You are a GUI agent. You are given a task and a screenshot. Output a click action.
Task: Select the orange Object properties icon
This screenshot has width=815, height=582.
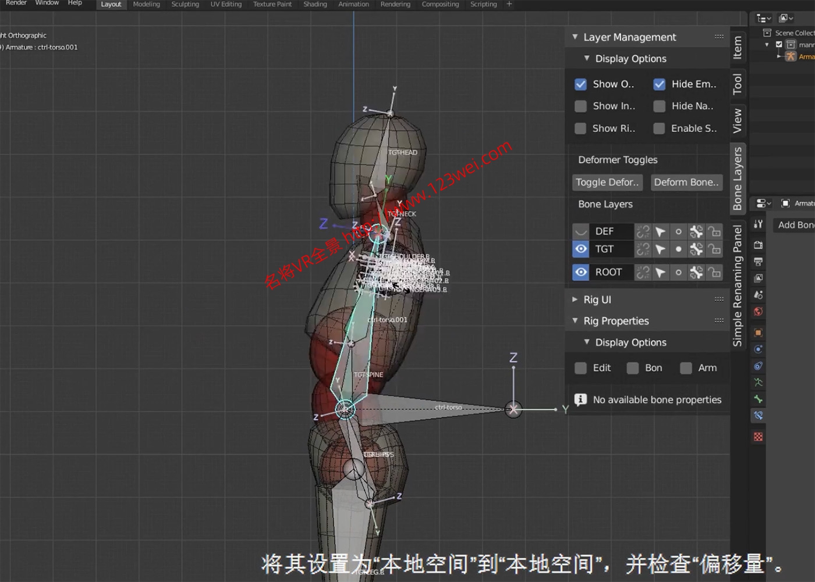coord(757,333)
